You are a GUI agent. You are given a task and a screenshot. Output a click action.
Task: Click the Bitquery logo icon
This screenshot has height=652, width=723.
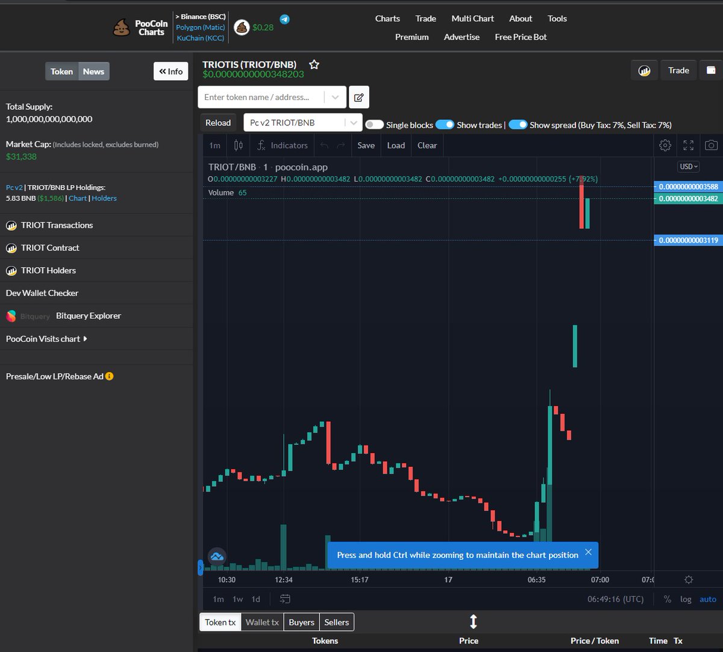tap(11, 316)
